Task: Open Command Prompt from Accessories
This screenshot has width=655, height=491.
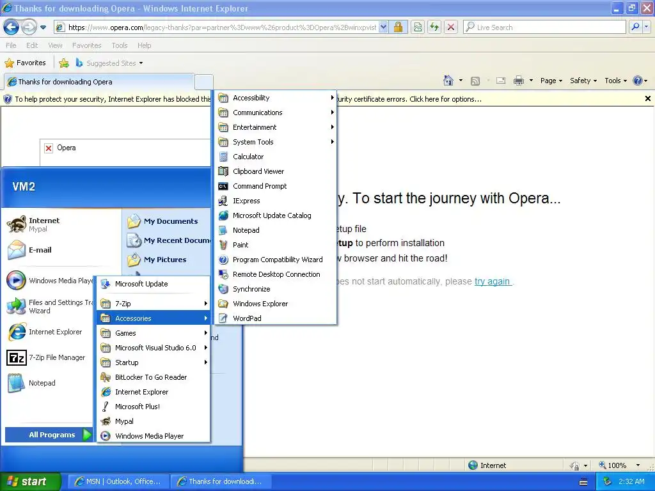Action: tap(275, 186)
